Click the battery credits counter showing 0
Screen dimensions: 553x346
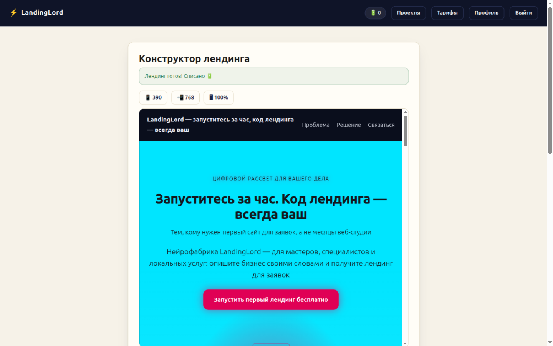(375, 13)
